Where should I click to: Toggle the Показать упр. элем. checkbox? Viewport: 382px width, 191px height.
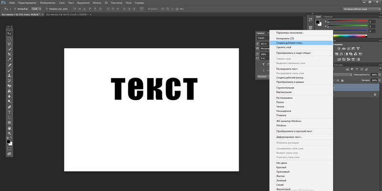48,9
